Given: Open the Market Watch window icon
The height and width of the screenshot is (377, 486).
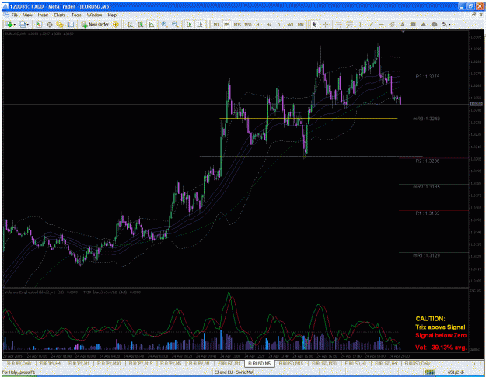Looking at the screenshot, I should 39,24.
